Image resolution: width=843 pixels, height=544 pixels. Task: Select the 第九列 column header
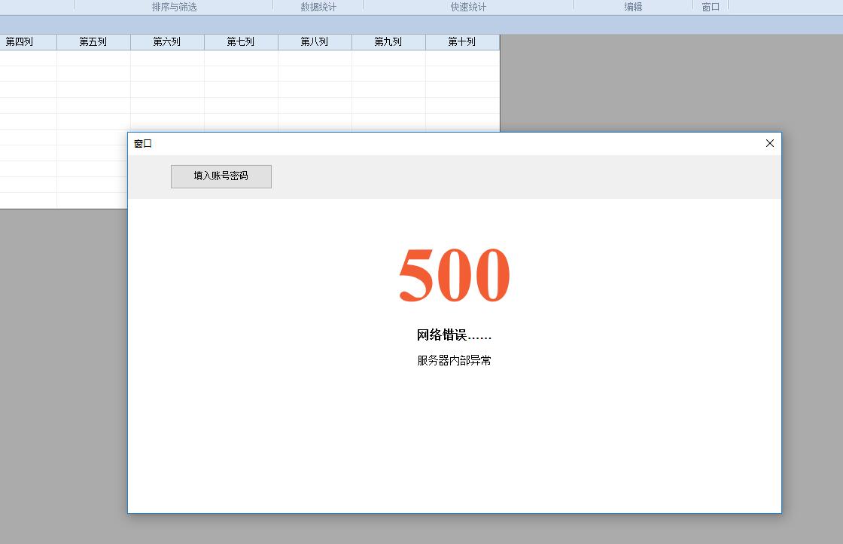point(388,42)
